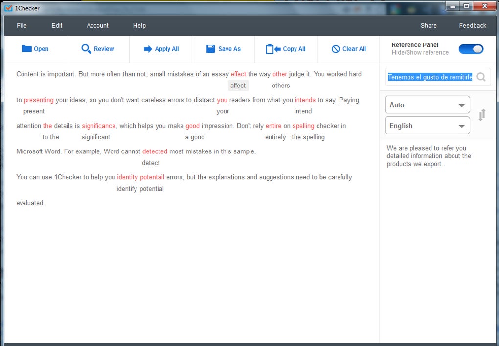Apply the 'a good' suggestion
499x346 pixels.
click(195, 137)
